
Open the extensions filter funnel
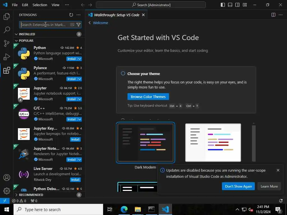coord(78,25)
